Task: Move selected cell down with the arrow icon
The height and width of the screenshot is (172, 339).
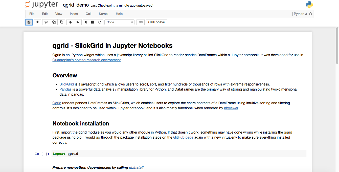Action: 78,22
